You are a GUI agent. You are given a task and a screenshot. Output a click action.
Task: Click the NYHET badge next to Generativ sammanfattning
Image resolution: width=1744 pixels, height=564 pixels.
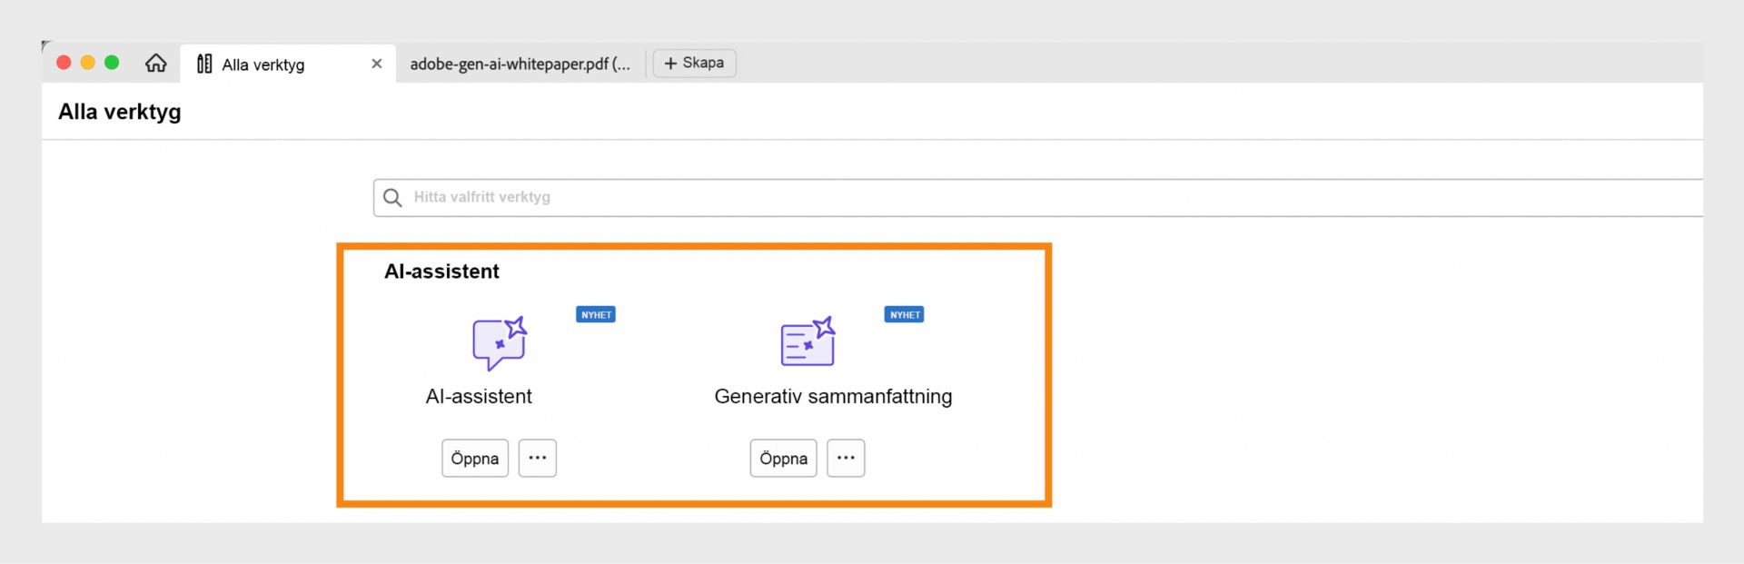pos(904,314)
